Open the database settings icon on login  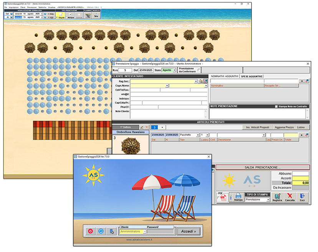point(112,231)
